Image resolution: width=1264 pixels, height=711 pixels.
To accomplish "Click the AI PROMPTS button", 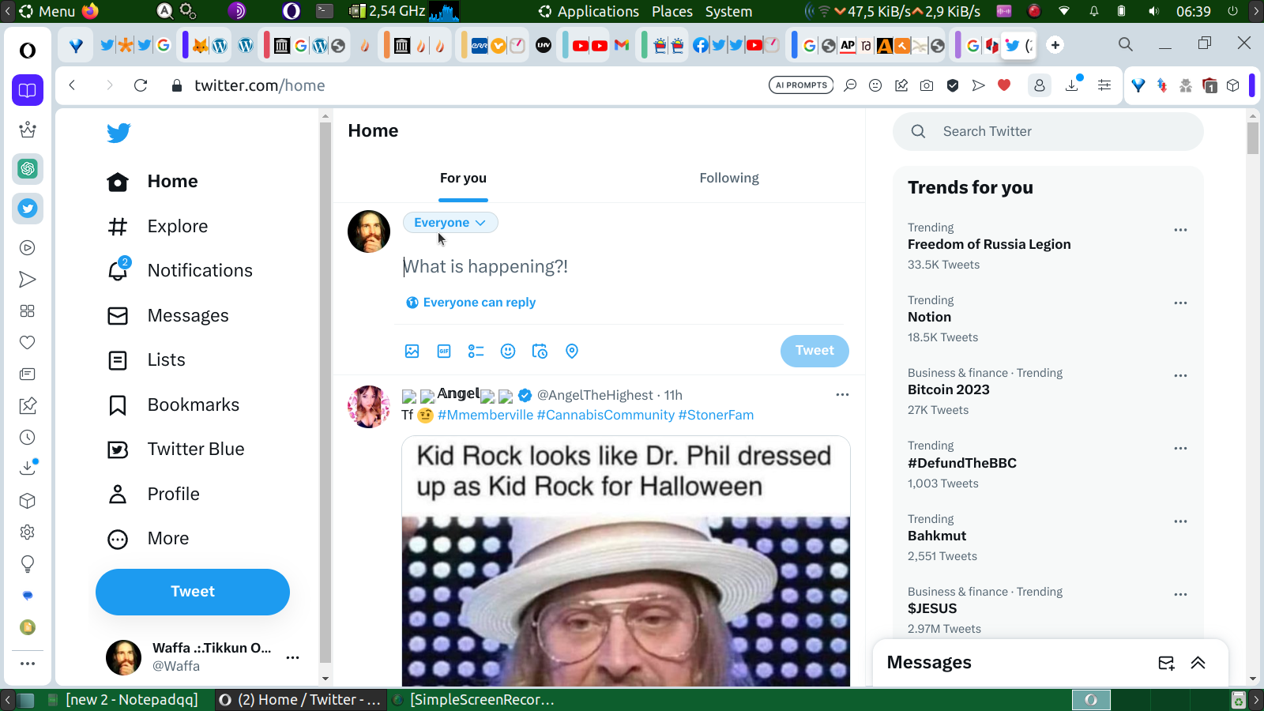I will tap(801, 85).
